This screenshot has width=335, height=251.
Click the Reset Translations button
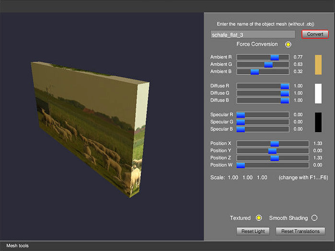coord(300,231)
